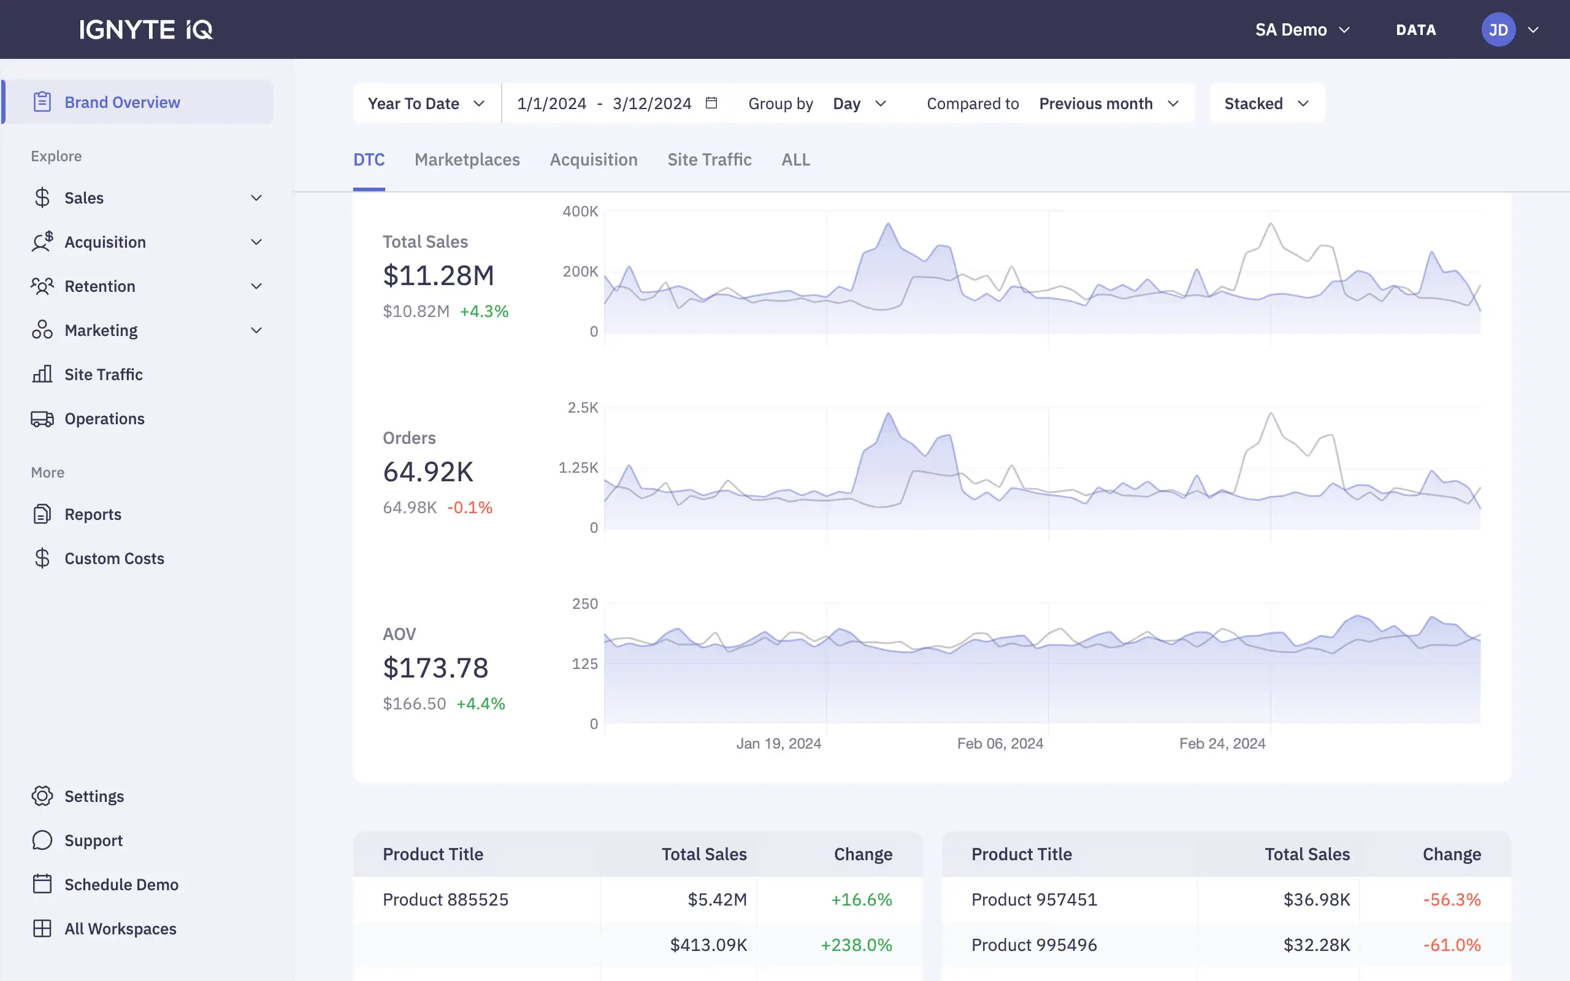This screenshot has height=981, width=1570.
Task: Open the Year To Date dropdown
Action: pyautogui.click(x=426, y=103)
